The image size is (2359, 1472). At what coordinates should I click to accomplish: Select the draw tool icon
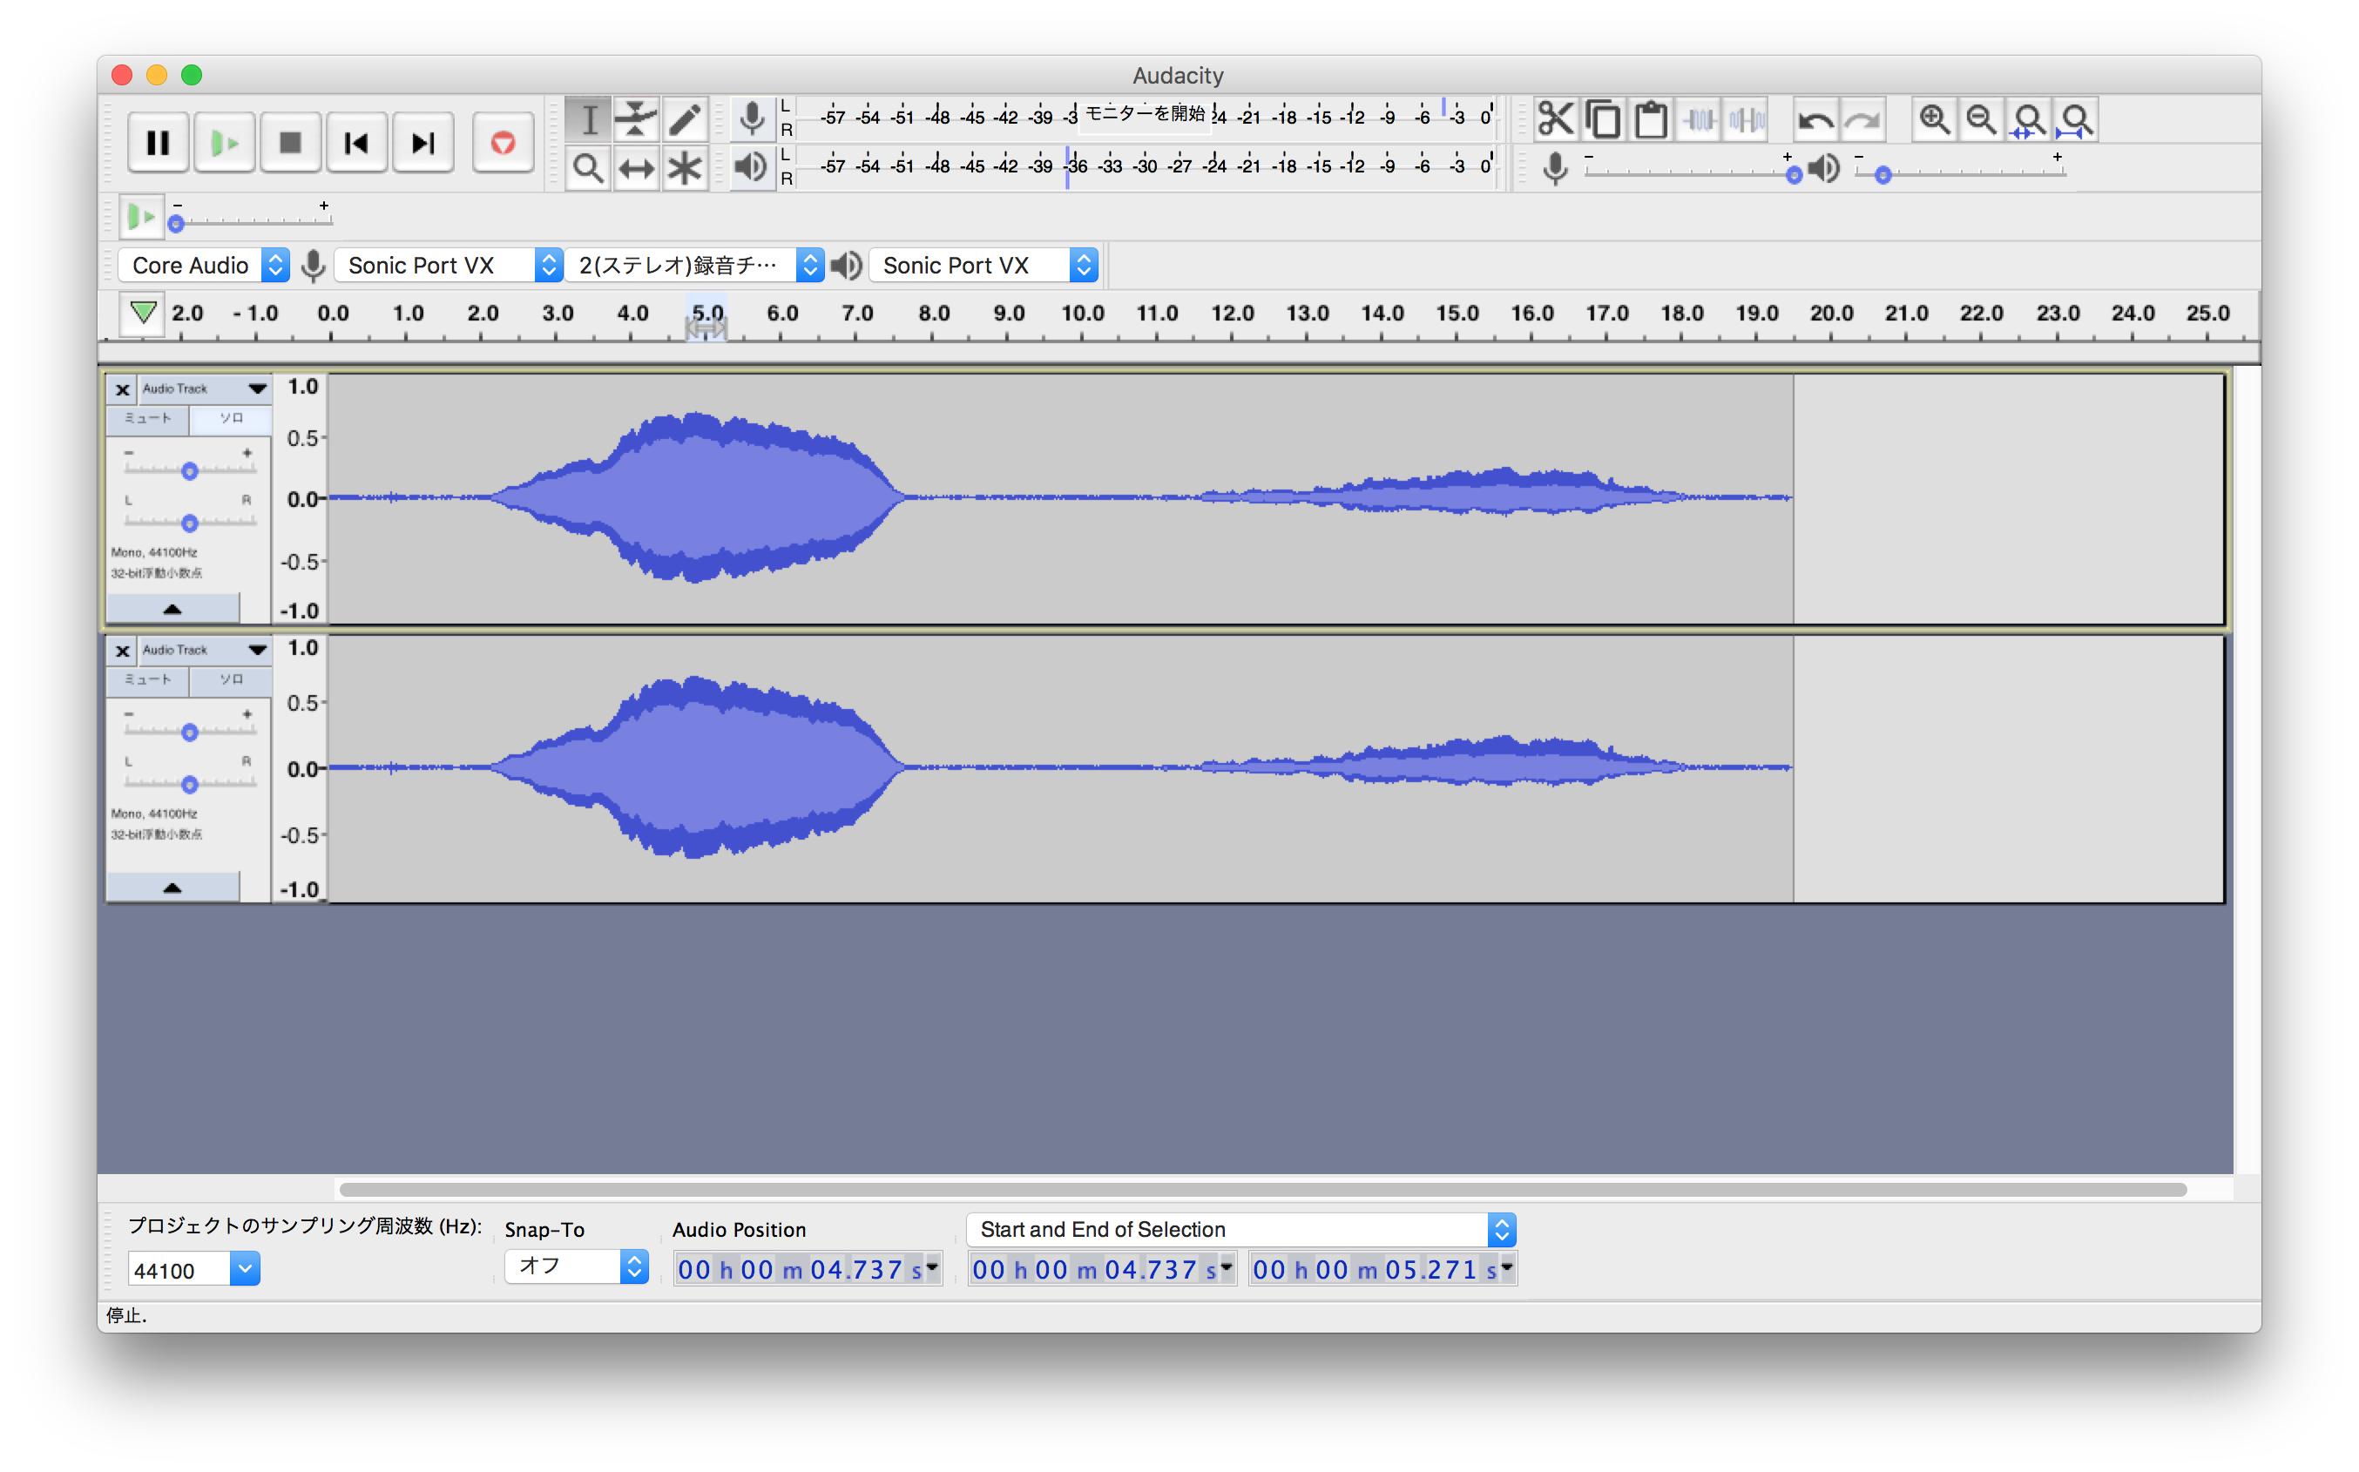point(686,120)
